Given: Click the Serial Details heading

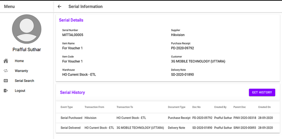Looking at the screenshot, I should click(x=71, y=20).
